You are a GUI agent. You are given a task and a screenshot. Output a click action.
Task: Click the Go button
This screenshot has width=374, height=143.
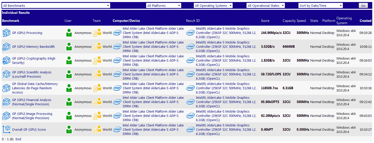click(x=363, y=6)
